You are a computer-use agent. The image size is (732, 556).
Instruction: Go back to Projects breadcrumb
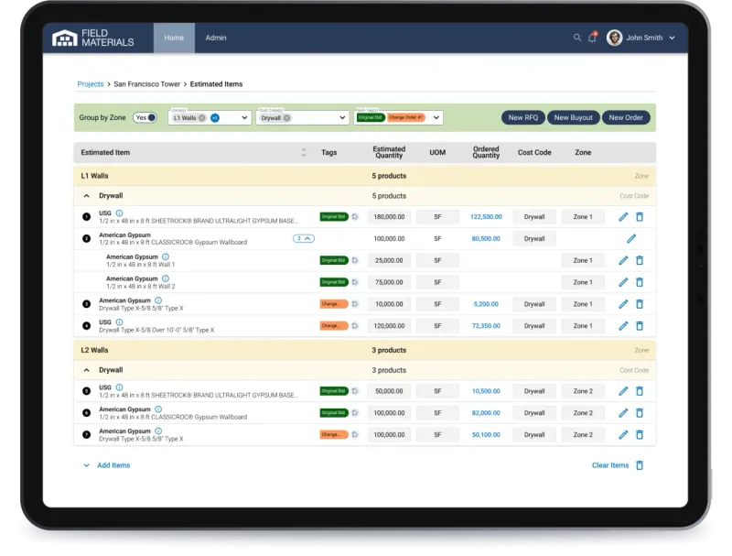[90, 84]
